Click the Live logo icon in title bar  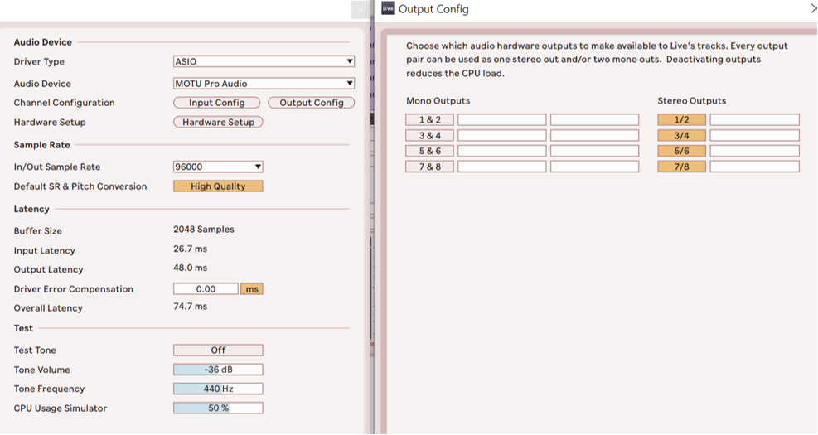387,8
